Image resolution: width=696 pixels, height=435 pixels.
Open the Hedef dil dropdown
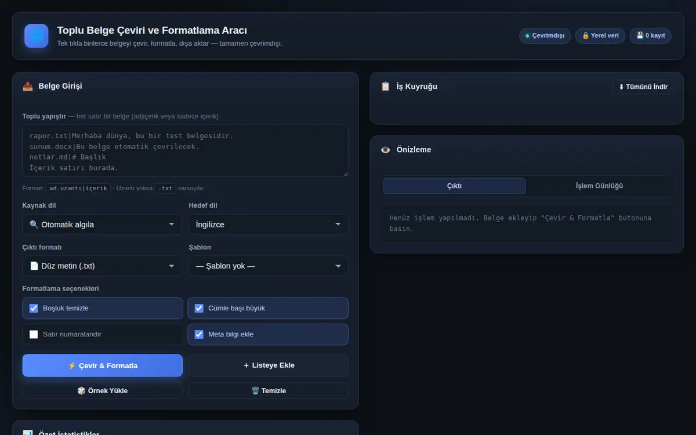click(x=269, y=224)
